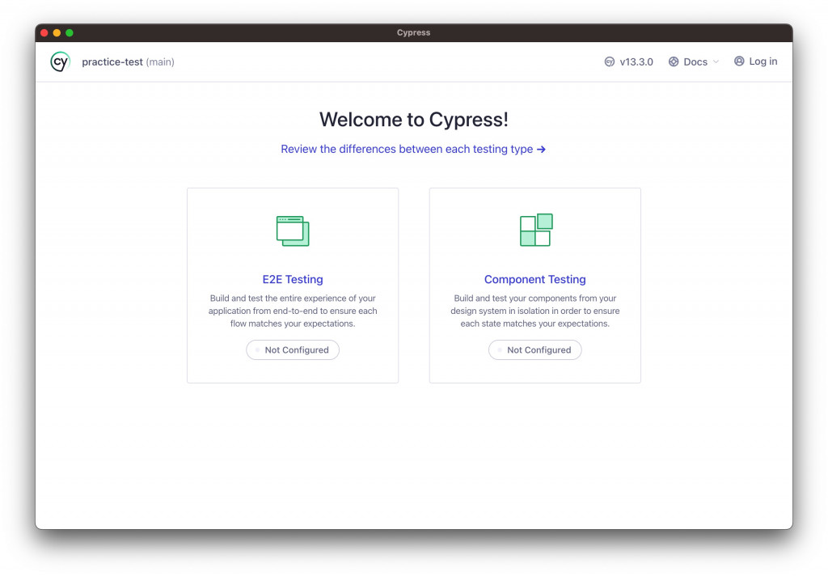Click the Cypress version icon beside v13.3.0

(610, 61)
